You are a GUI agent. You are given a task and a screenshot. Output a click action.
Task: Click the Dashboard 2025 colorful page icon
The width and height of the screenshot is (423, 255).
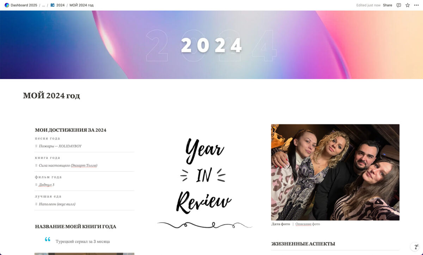tap(7, 5)
